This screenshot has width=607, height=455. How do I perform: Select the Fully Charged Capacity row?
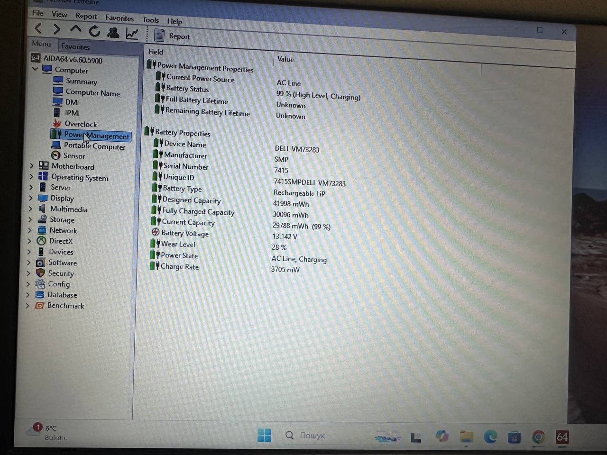click(x=230, y=213)
